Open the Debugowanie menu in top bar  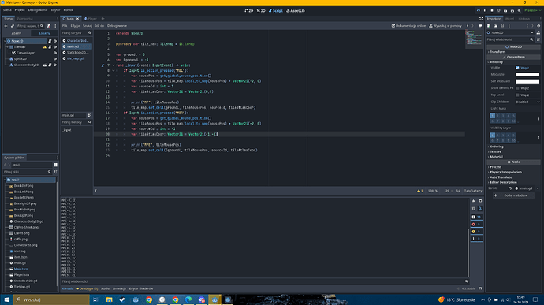[x=38, y=10]
